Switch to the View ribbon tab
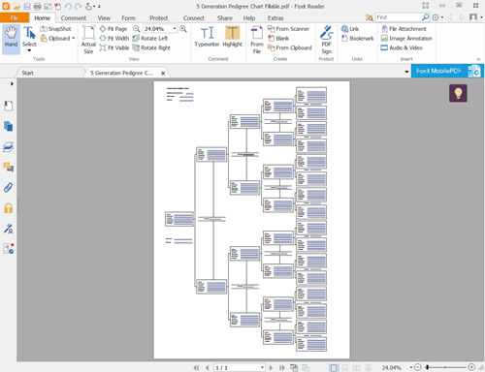485x372 pixels. pos(104,18)
